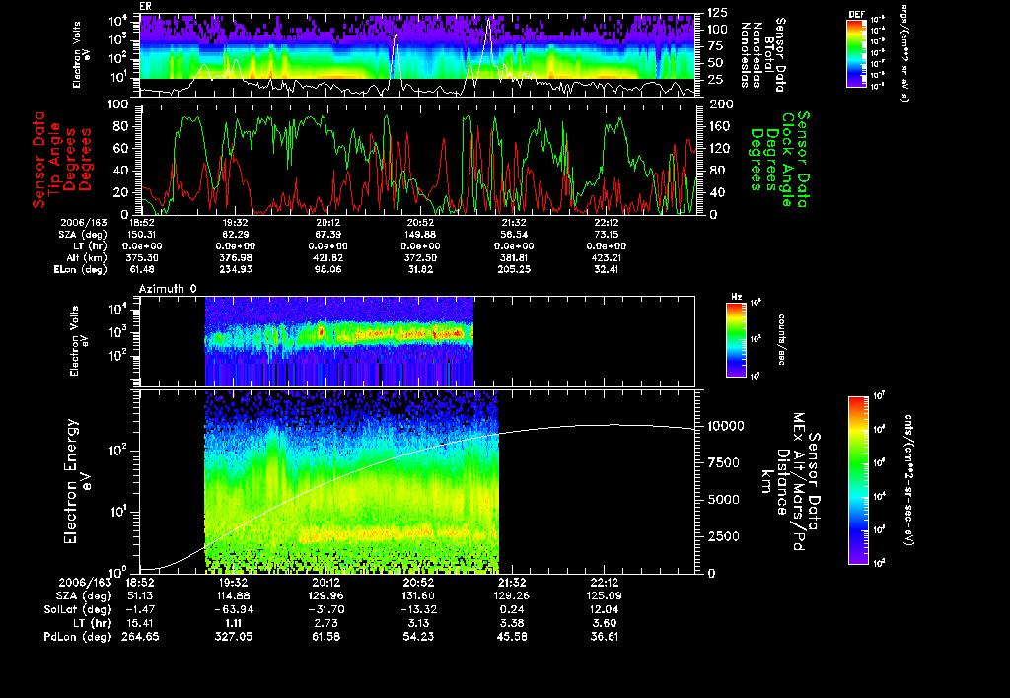Click the 2500 km distance axis tick
The image size is (1010, 698).
click(724, 536)
